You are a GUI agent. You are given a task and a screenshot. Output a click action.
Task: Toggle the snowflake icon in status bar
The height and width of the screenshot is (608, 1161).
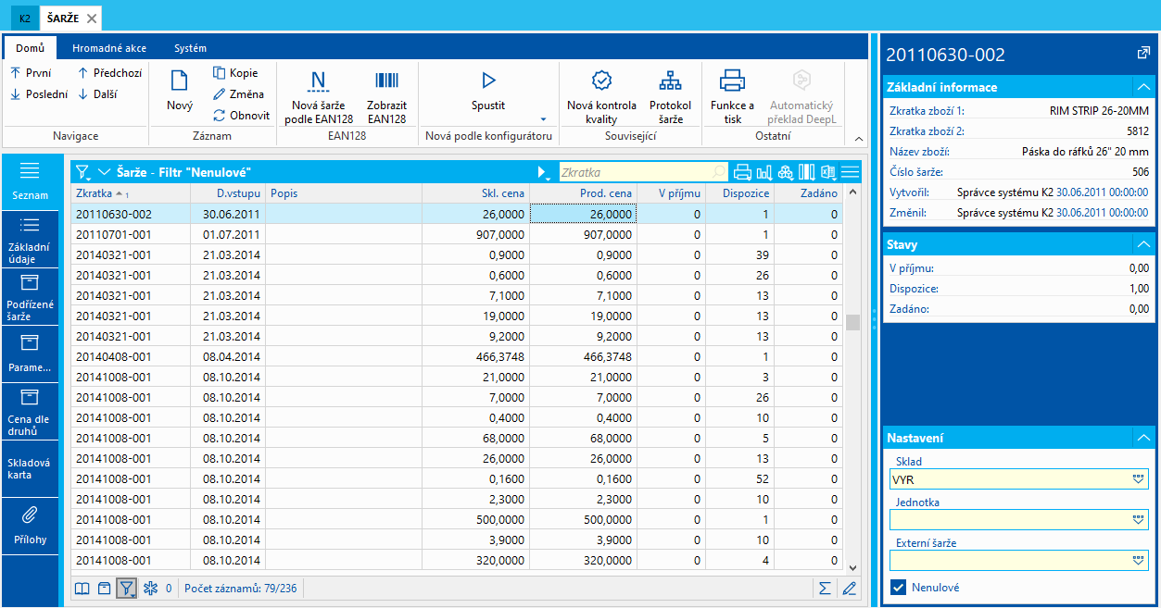[150, 588]
